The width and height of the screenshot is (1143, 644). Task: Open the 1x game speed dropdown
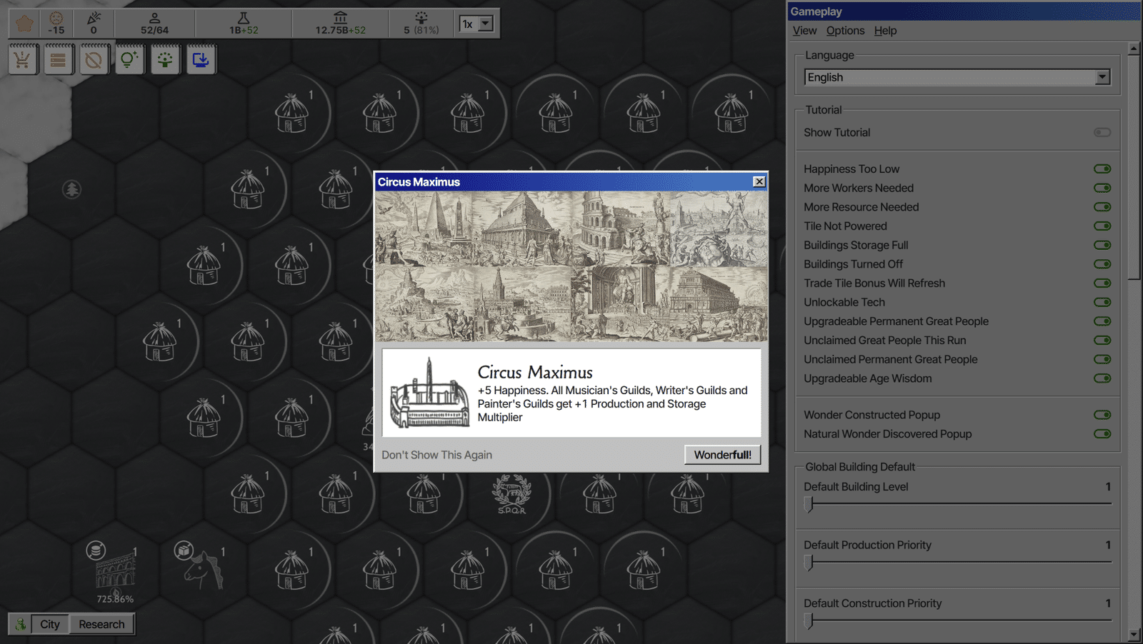(x=476, y=24)
